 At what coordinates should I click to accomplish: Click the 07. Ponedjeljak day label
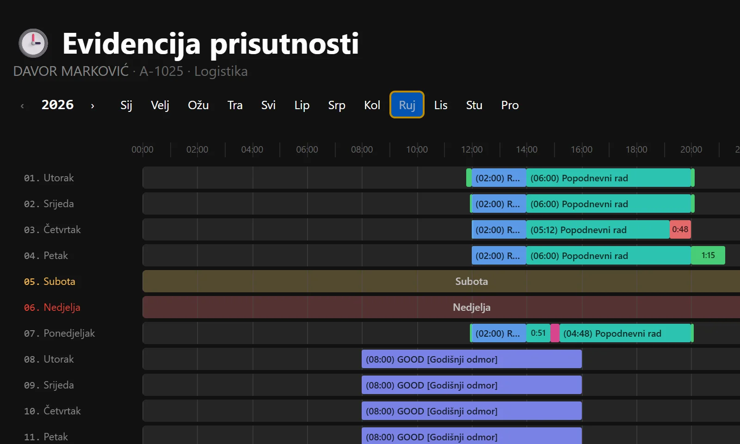(x=59, y=333)
